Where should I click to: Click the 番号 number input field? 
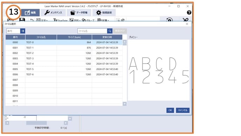coord(13,31)
